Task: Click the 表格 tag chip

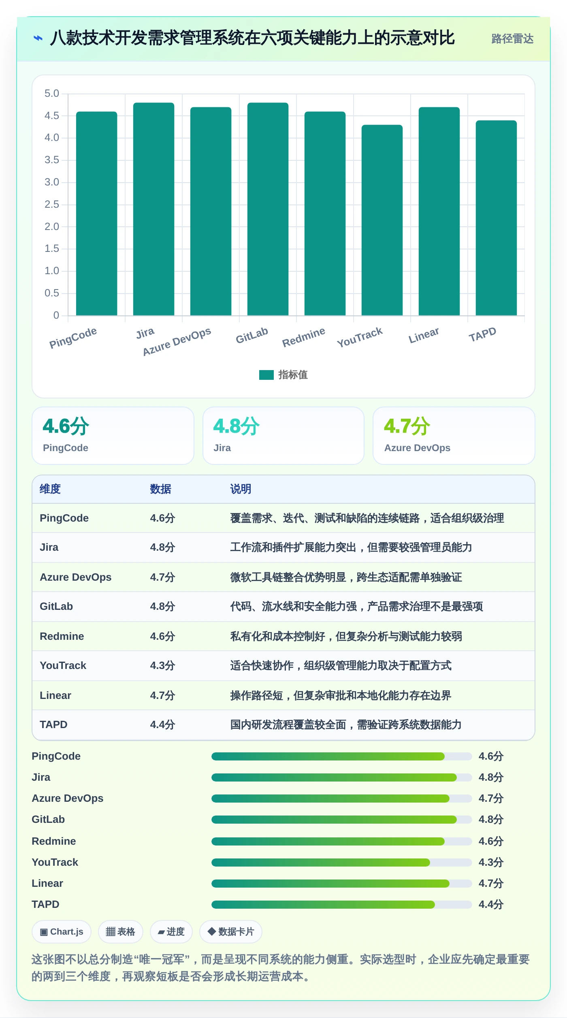Action: (121, 932)
